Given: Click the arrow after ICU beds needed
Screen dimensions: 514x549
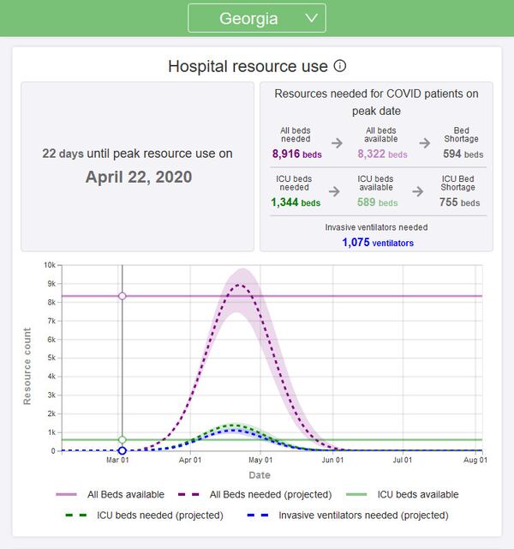Looking at the screenshot, I should click(337, 191).
